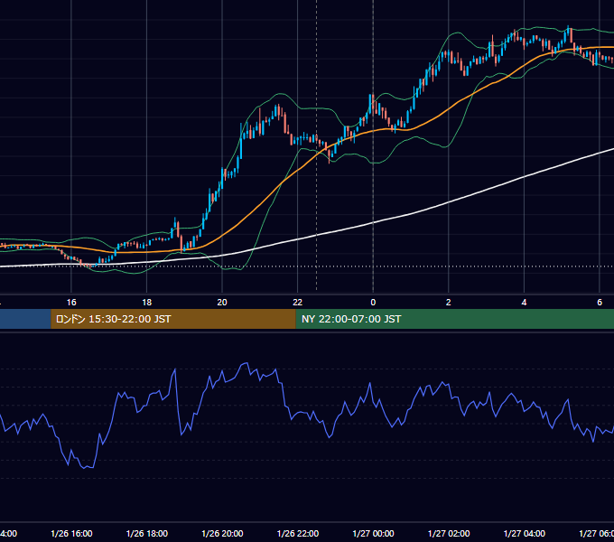The height and width of the screenshot is (542, 614).
Task: Click the 1/26 22:00 label on oscillator axis
Action: 298,533
